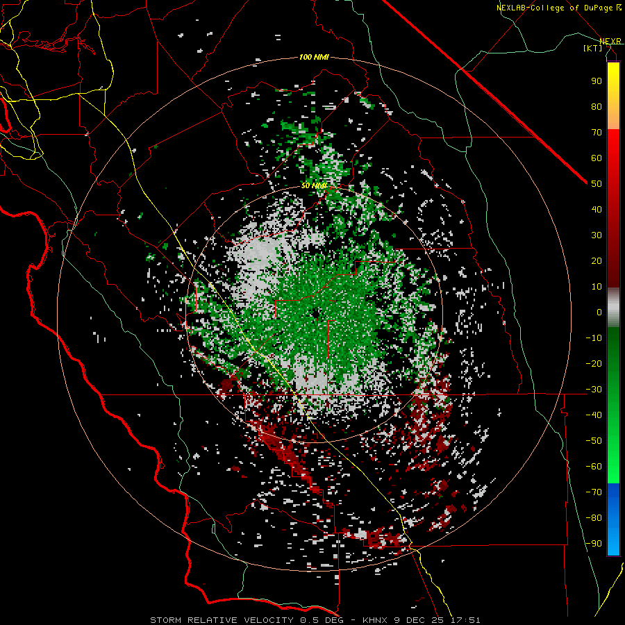
Task: Click the -30 scale label
Action: (594, 390)
